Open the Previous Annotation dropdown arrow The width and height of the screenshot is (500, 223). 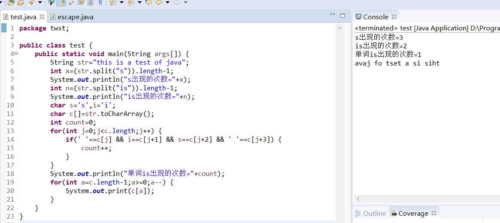[x=139, y=3]
